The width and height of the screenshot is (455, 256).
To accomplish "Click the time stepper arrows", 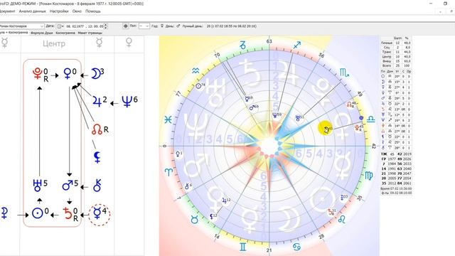I will [106, 26].
